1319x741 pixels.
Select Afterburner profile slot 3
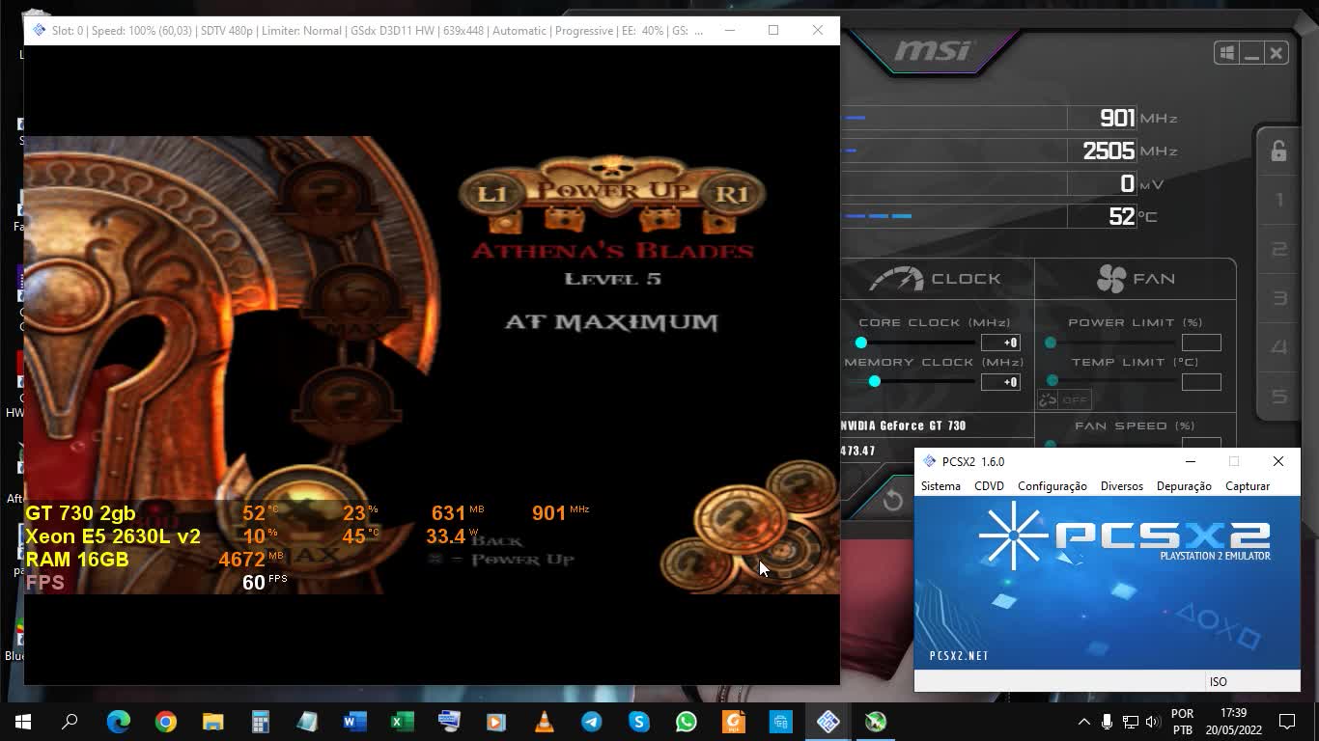1279,298
